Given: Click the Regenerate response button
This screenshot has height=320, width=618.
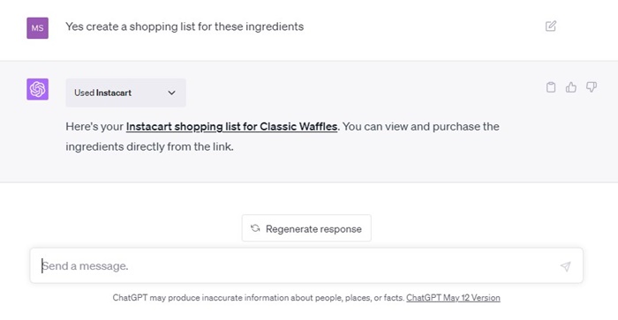Looking at the screenshot, I should pyautogui.click(x=306, y=228).
